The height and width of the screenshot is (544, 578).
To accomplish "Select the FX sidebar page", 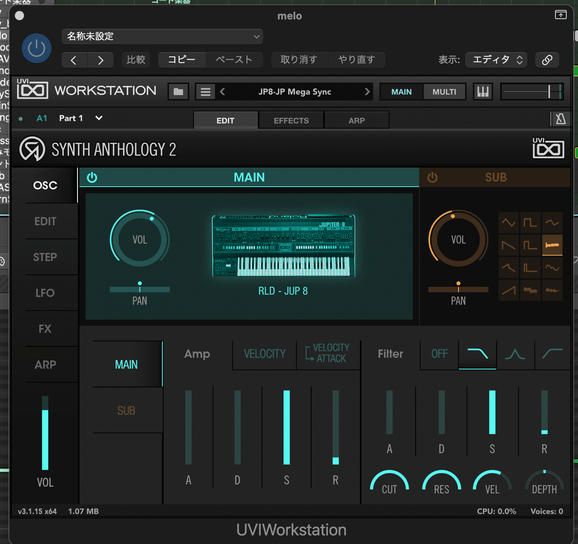I will pos(45,329).
